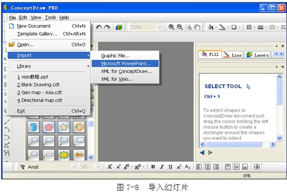Open the Arial font name dropdown

tap(74, 167)
